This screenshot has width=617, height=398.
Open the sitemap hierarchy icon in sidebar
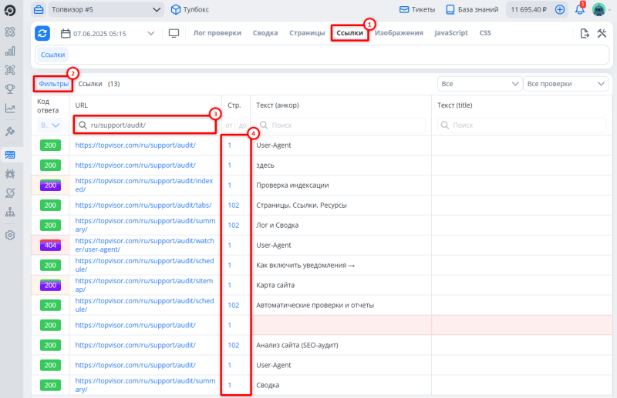tap(10, 212)
